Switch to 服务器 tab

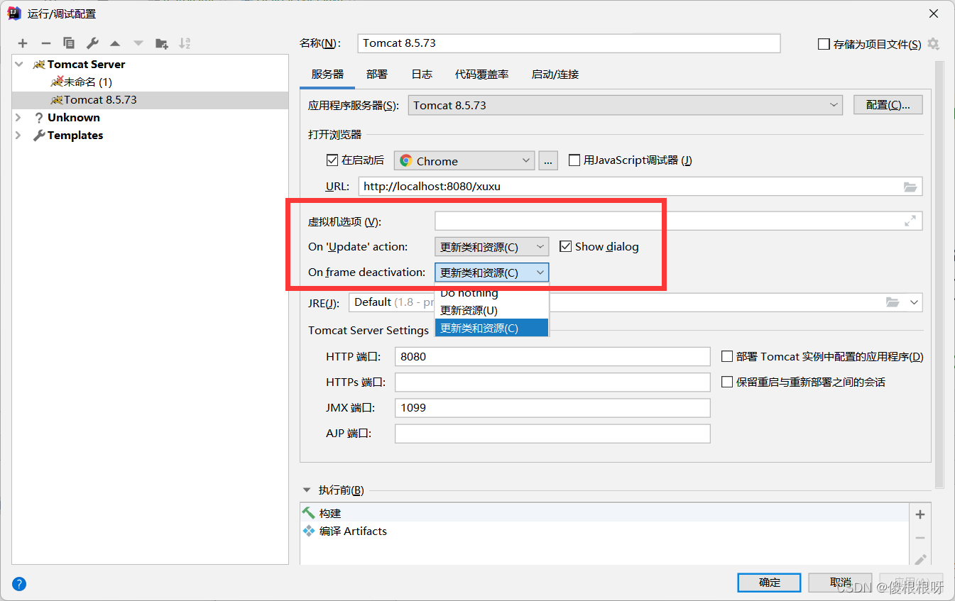coord(327,74)
